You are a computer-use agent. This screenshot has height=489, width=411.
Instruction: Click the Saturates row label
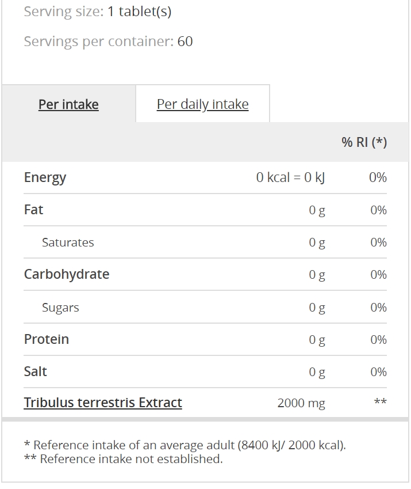coord(68,242)
